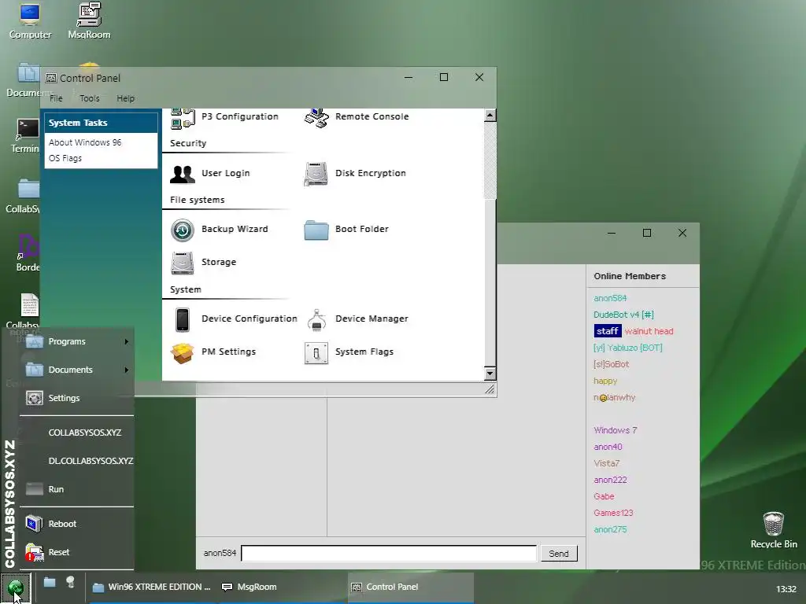Select Reboot from the start menu
The height and width of the screenshot is (604, 806).
click(76, 524)
